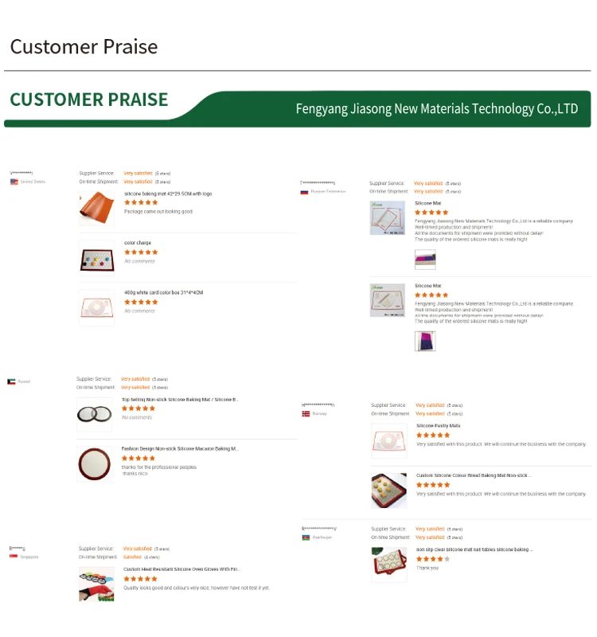Click four-star rating on non slip silicone mat
The width and height of the screenshot is (597, 637).
point(433,559)
